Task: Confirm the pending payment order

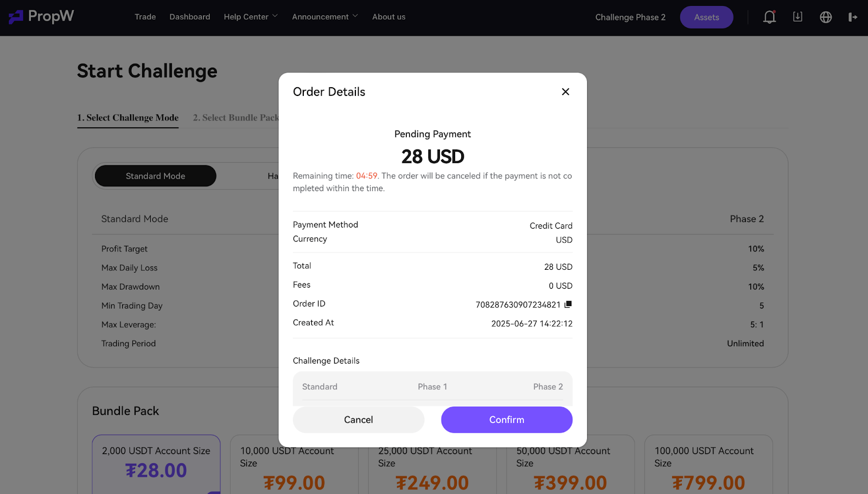Action: tap(507, 420)
